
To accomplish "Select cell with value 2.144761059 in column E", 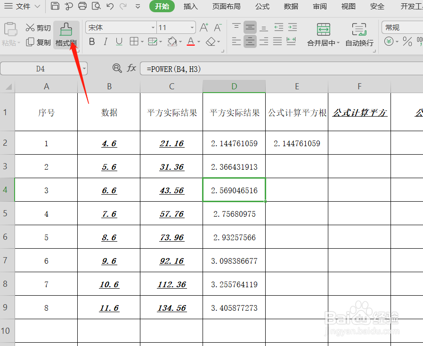I will pyautogui.click(x=297, y=143).
